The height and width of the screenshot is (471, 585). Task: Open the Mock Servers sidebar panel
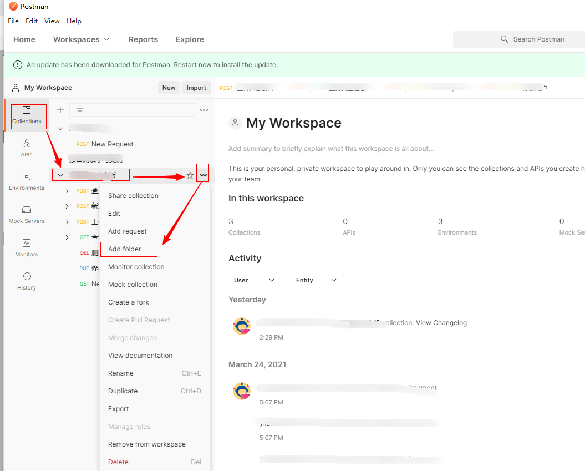point(27,215)
